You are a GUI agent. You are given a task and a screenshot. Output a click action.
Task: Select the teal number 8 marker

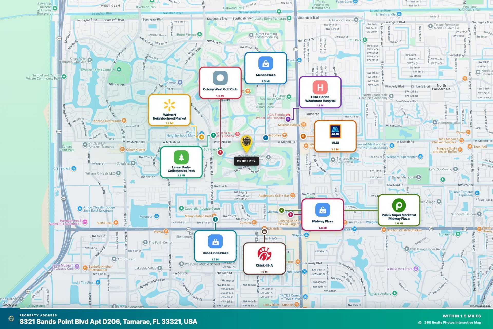(x=215, y=219)
